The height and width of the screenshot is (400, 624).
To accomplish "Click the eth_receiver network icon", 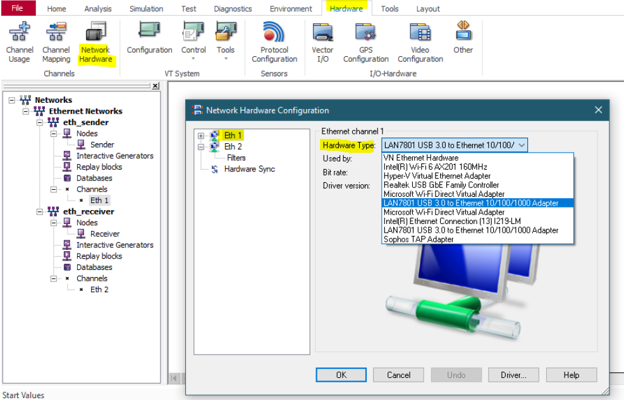I will [x=53, y=211].
